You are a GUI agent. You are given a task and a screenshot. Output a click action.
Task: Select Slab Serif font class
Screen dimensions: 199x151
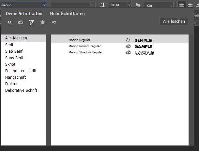(x=23, y=51)
